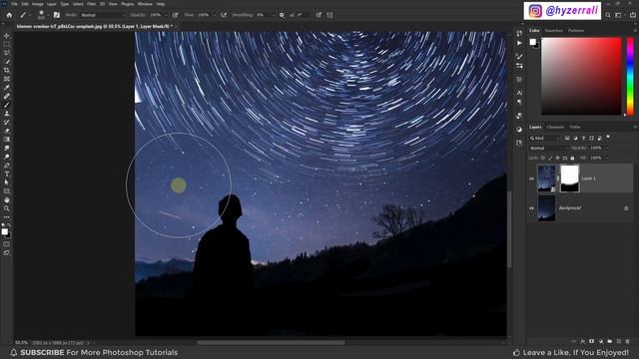Open the layer Kind filter dropdown
Image resolution: width=639 pixels, height=359 pixels.
tap(544, 139)
